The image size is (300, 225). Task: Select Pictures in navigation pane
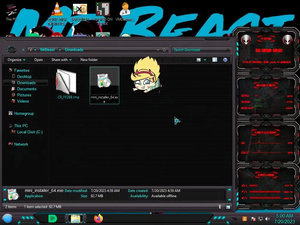[x=24, y=95]
